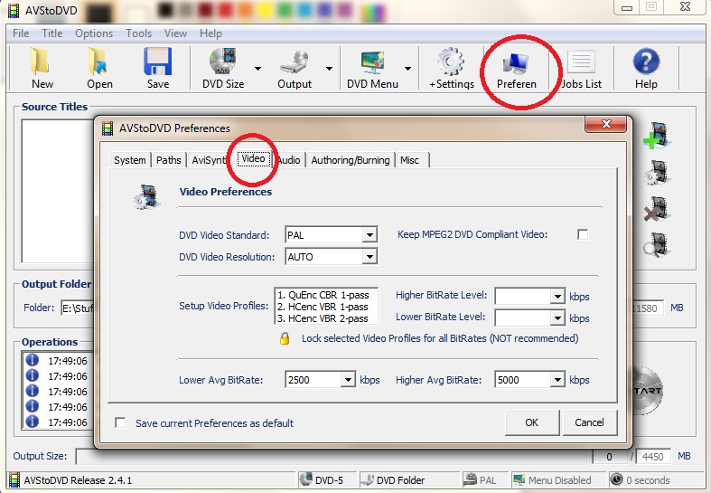This screenshot has width=711, height=493.
Task: Click the DVD Size disc icon
Action: (222, 62)
